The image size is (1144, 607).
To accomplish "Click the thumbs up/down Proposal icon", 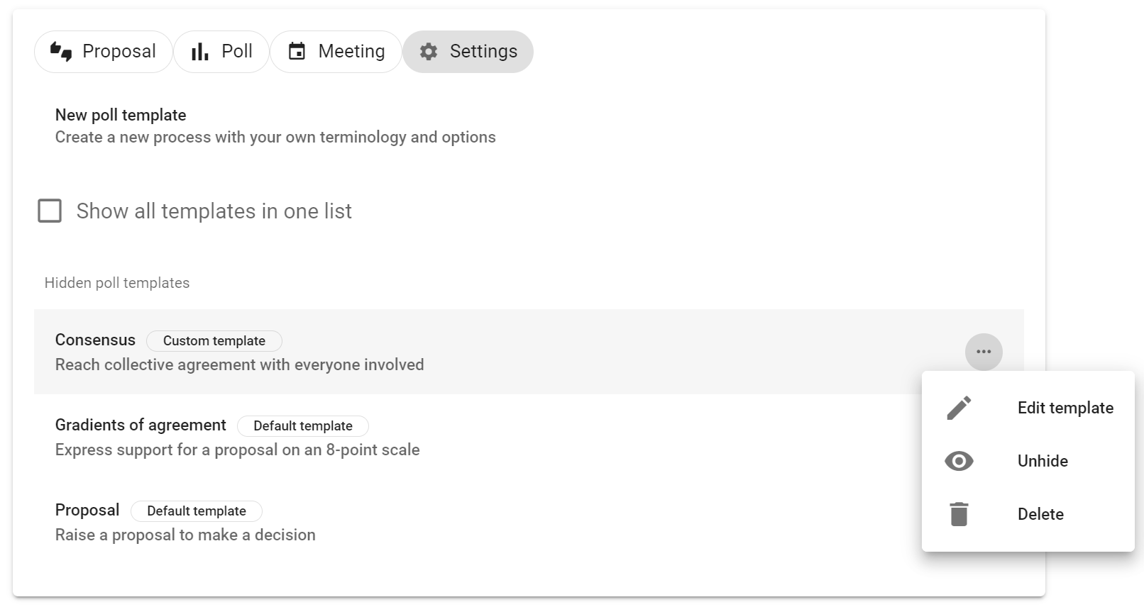I will (x=61, y=52).
